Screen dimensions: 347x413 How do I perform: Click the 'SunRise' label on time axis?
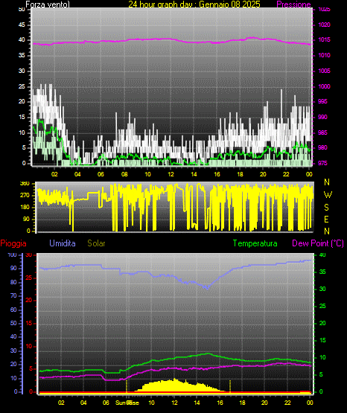click(x=127, y=403)
